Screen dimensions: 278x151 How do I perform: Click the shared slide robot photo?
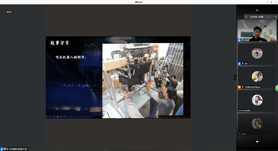coord(142,81)
